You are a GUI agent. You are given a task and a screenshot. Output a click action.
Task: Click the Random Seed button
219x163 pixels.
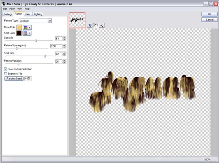coord(14,78)
